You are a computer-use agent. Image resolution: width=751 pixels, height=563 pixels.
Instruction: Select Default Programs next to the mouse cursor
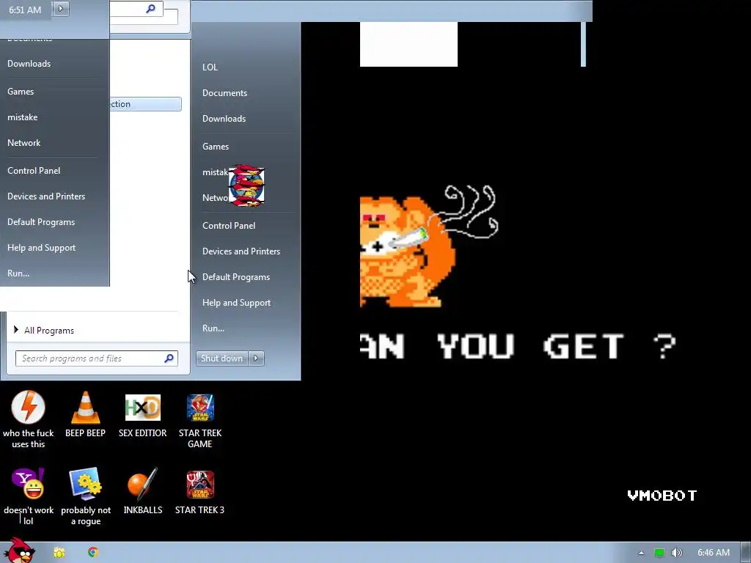click(235, 277)
